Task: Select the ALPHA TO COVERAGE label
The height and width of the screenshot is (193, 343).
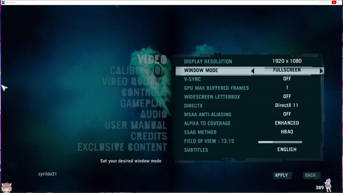Action: click(207, 124)
